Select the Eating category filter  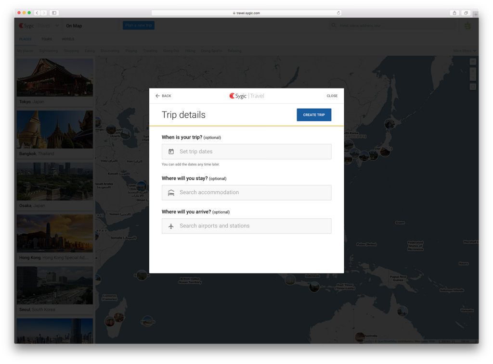(x=90, y=51)
